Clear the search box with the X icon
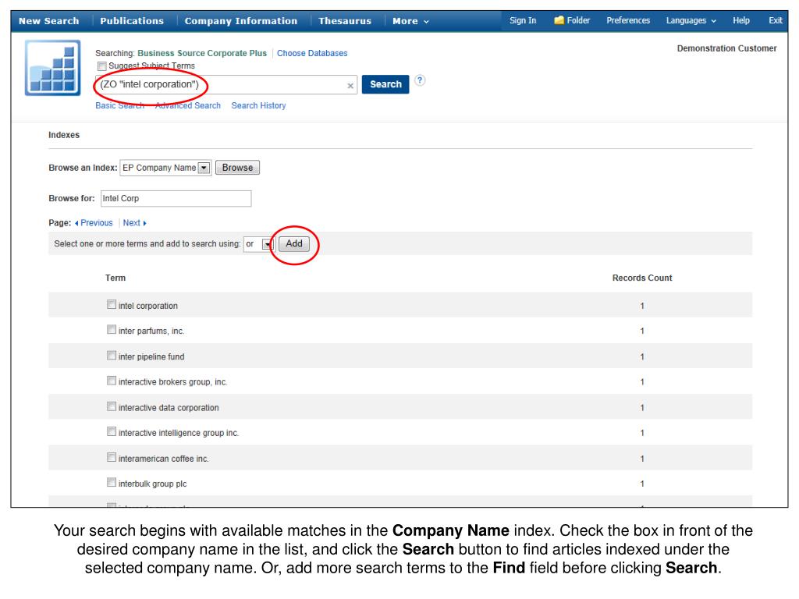The height and width of the screenshot is (599, 799). coord(350,85)
